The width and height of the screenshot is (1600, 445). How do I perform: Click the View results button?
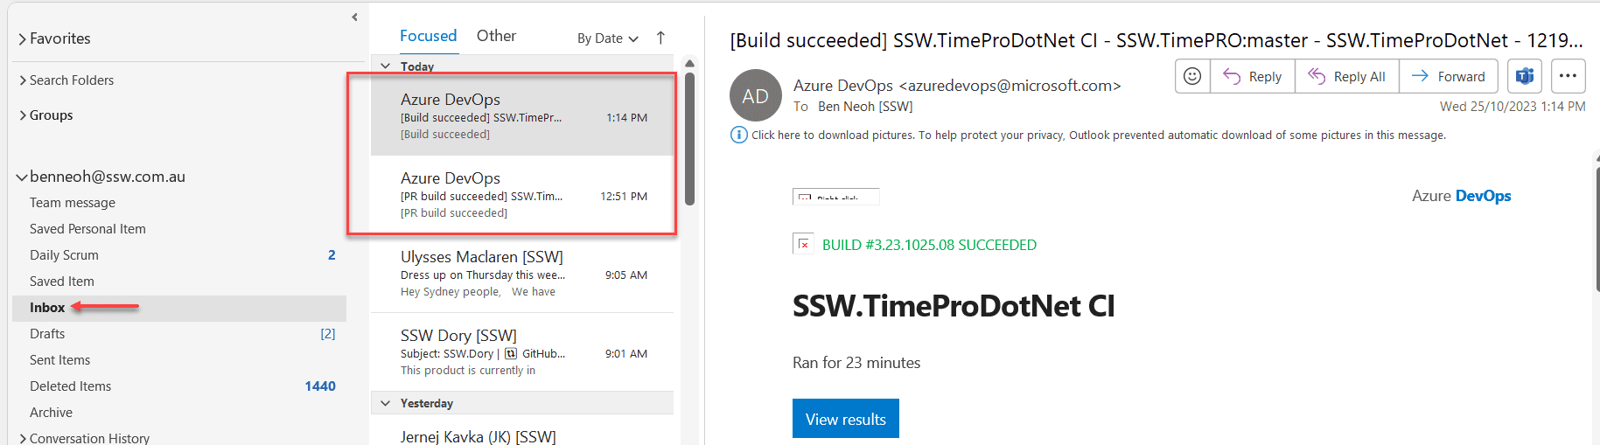click(845, 419)
